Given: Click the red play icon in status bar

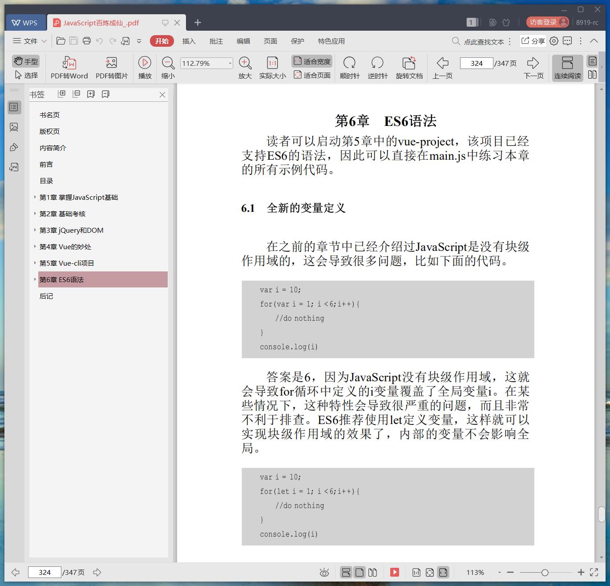Looking at the screenshot, I should [x=395, y=572].
